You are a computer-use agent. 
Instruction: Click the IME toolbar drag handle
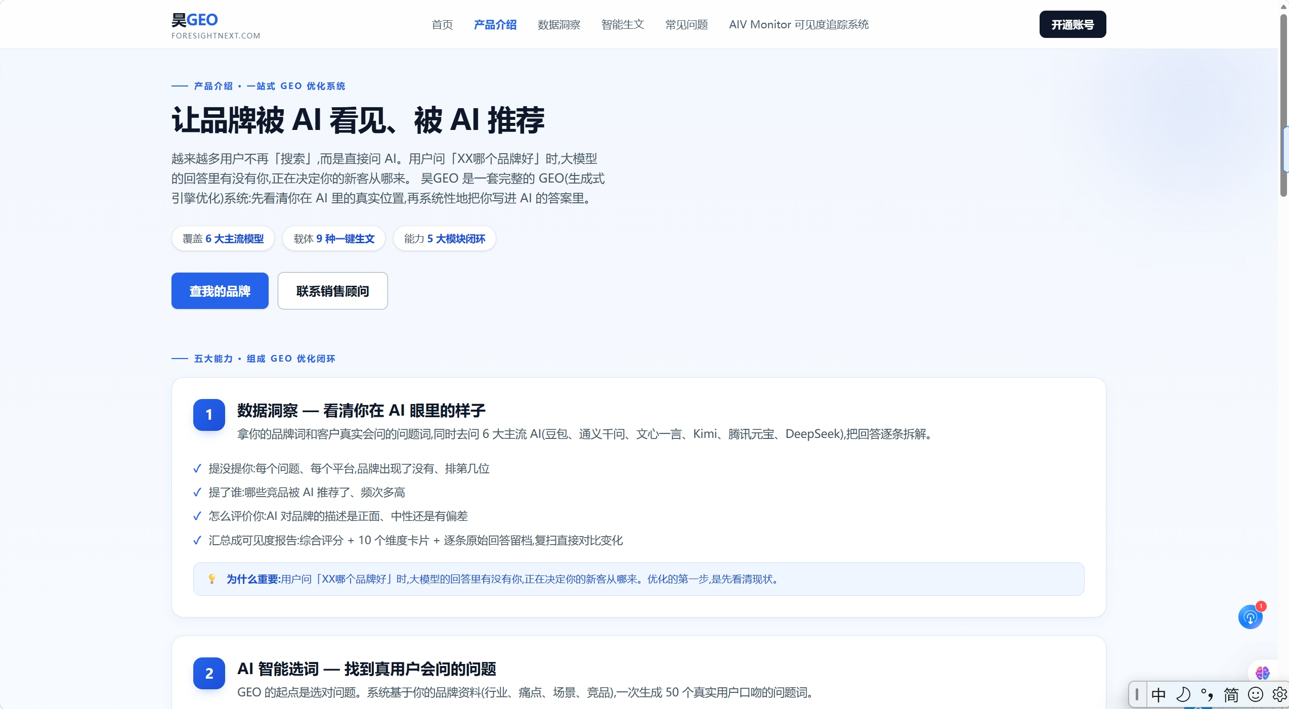pos(1137,694)
